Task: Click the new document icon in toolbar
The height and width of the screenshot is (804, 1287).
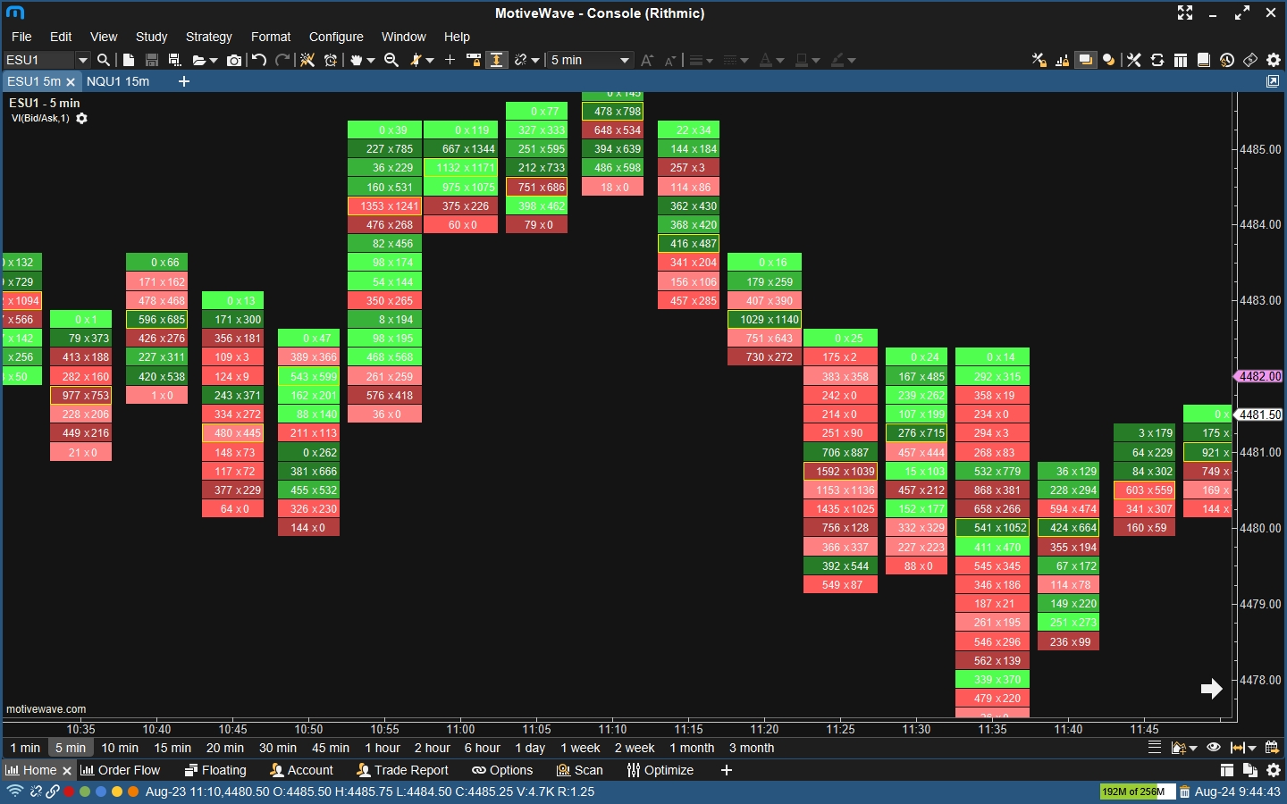Action: pyautogui.click(x=129, y=60)
